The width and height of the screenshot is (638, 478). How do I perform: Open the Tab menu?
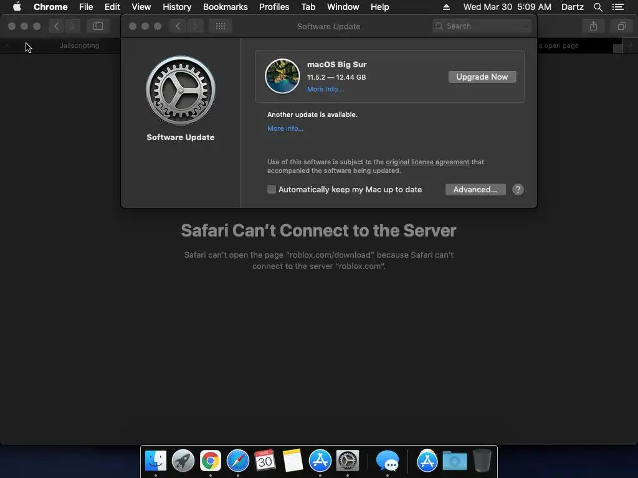308,7
